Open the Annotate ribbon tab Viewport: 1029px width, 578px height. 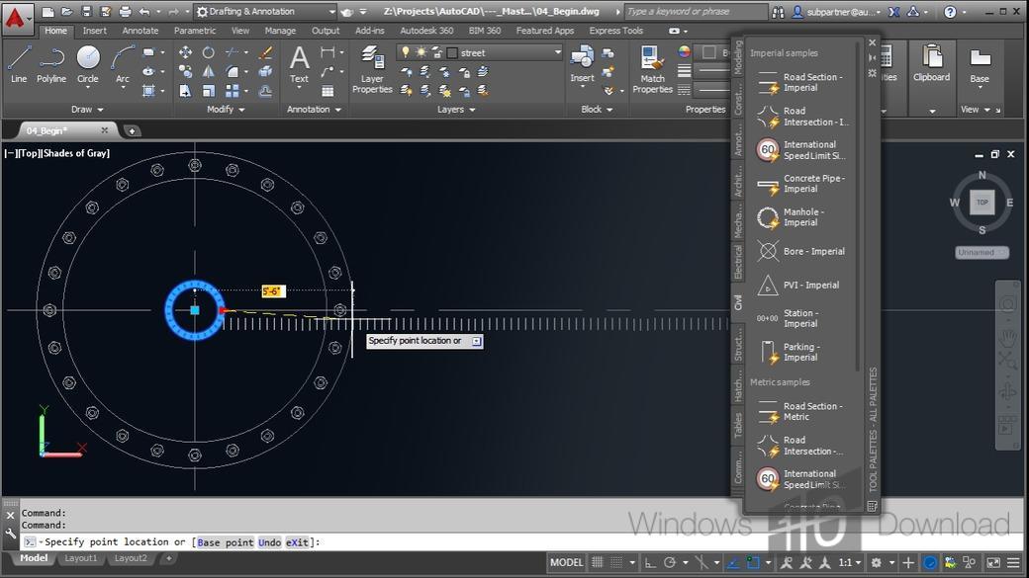140,31
